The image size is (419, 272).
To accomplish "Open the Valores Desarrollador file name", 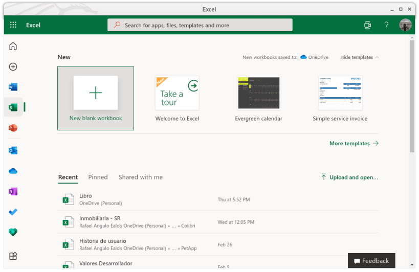I will click(x=106, y=263).
